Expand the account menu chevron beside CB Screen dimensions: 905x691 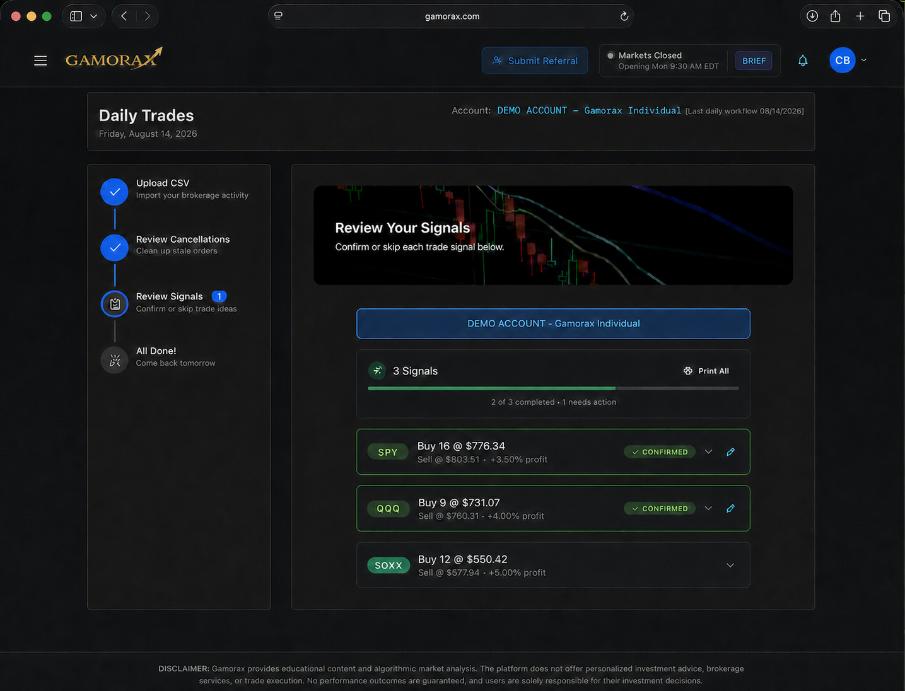pyautogui.click(x=864, y=61)
